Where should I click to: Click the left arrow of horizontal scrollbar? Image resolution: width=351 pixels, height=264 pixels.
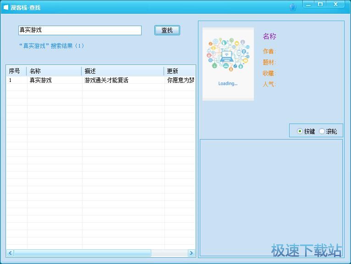pos(10,253)
